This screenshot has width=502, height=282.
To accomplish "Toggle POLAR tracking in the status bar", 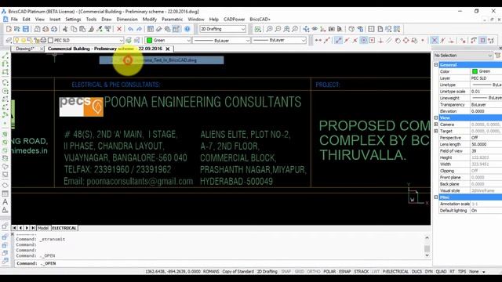I will tap(329, 272).
